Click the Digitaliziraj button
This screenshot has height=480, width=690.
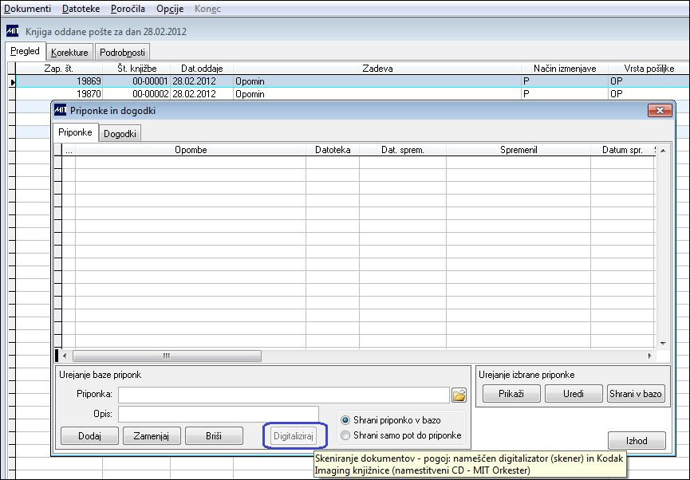click(294, 436)
